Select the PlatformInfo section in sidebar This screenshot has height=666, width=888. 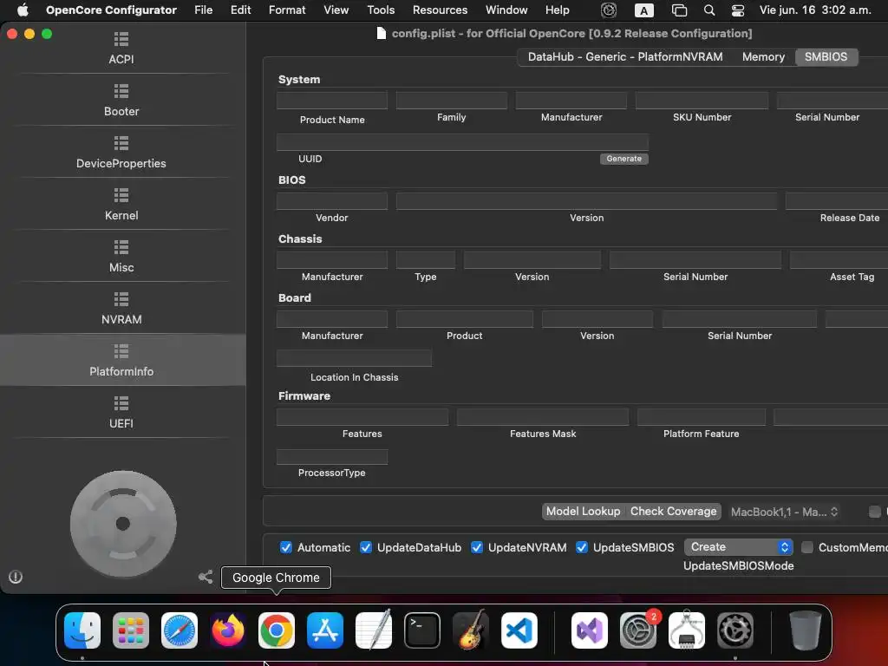[x=121, y=361]
